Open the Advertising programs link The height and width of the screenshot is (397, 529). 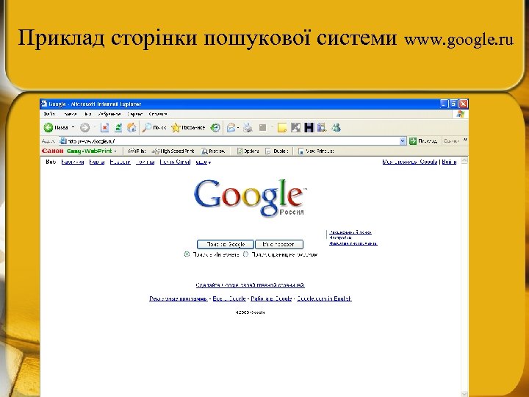[178, 298]
